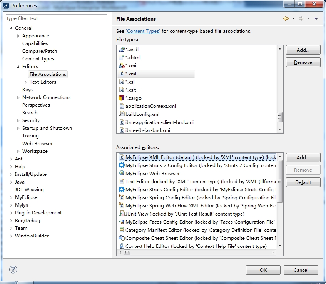Click the type filter text field
The image size is (326, 284).
[x=56, y=18]
